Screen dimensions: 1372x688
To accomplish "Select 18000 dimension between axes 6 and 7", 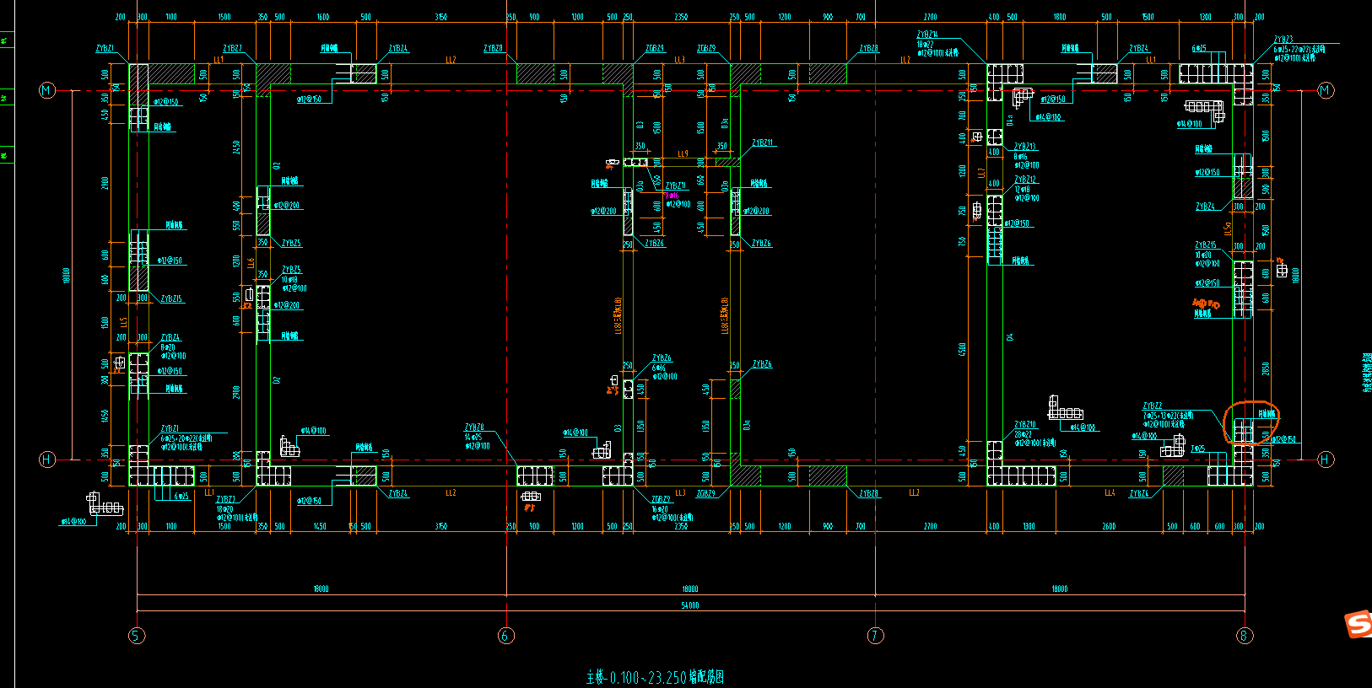I will coord(690,589).
